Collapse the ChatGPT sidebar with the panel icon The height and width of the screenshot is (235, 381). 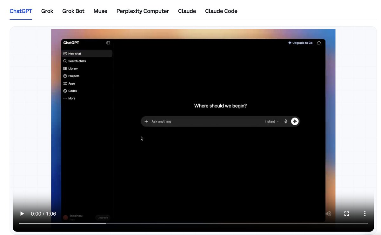108,43
